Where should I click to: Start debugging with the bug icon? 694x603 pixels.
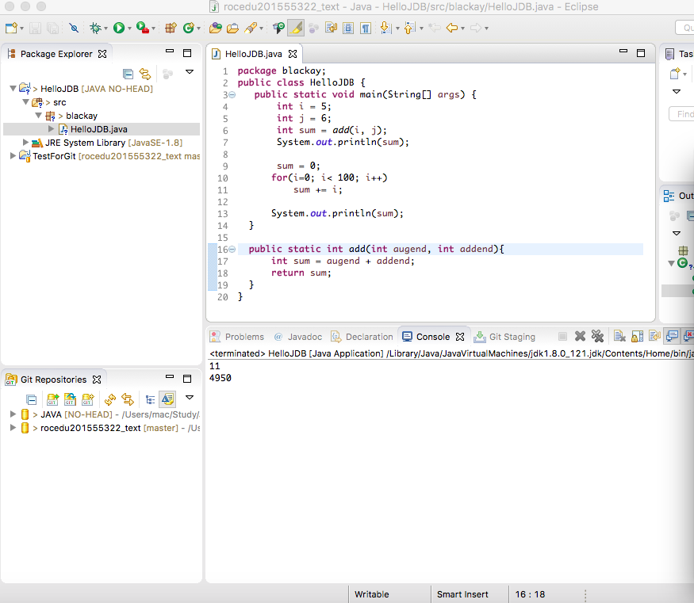point(95,28)
